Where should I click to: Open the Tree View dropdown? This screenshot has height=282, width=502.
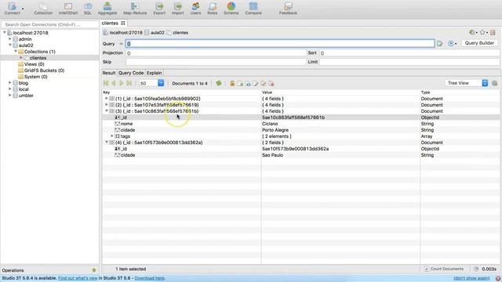(485, 83)
